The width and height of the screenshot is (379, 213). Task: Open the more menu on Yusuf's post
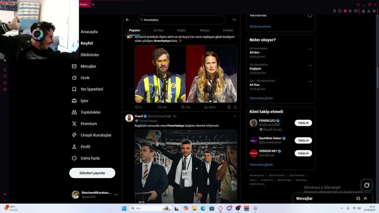coord(235,116)
